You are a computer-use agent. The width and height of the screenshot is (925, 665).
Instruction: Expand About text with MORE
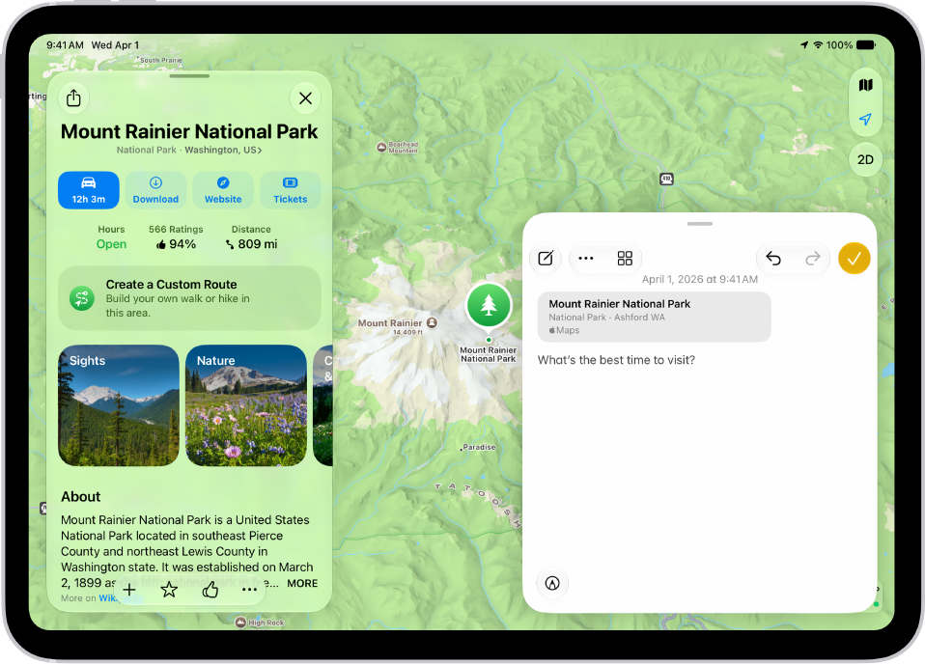coord(302,583)
